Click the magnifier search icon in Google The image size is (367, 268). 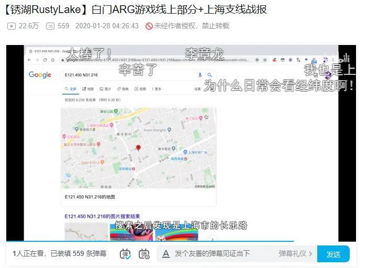tap(209, 75)
